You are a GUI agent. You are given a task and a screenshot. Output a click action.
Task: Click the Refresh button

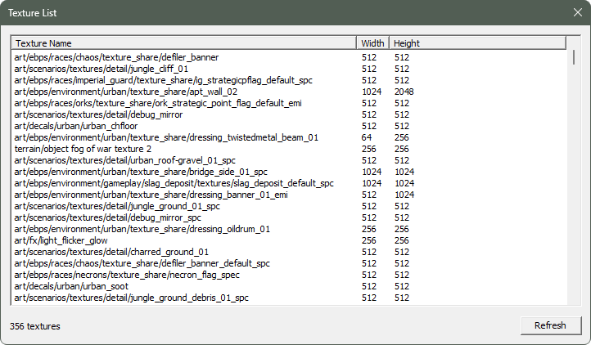pyautogui.click(x=550, y=325)
